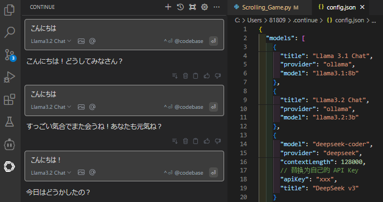Submit the second こんにちは message with enter icon
The height and width of the screenshot is (202, 383).
click(214, 107)
